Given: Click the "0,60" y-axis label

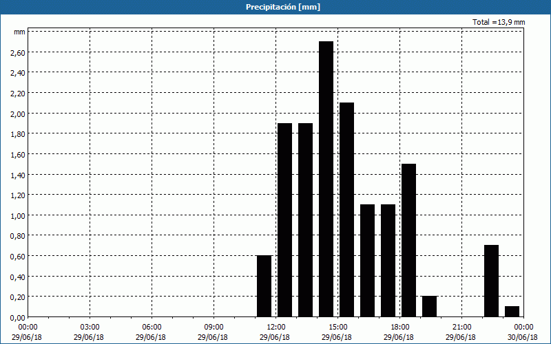Looking at the screenshot, I should coord(18,256).
